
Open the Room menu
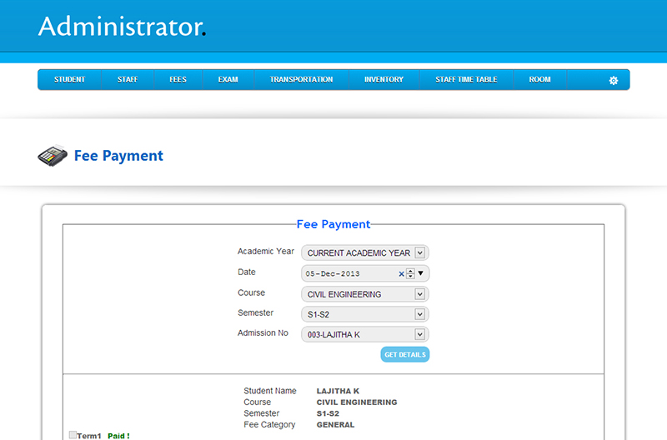(539, 80)
